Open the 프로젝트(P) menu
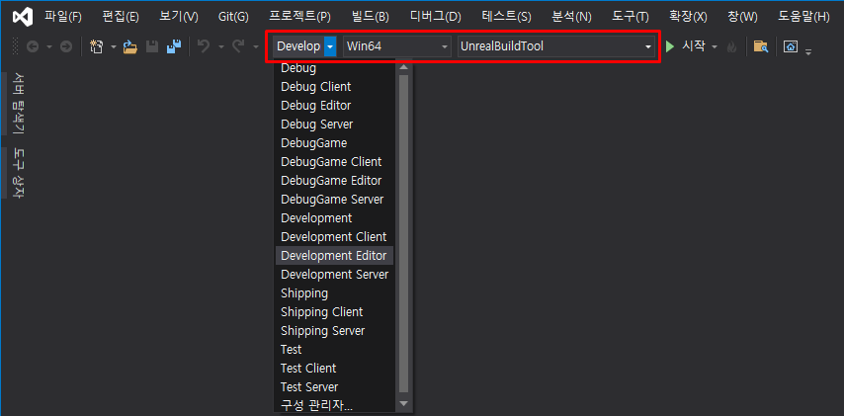Screen dimensions: 844x416 [299, 17]
